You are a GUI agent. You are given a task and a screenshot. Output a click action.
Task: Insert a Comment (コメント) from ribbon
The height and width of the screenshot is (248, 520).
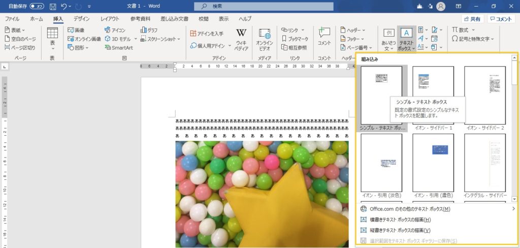[x=324, y=37]
